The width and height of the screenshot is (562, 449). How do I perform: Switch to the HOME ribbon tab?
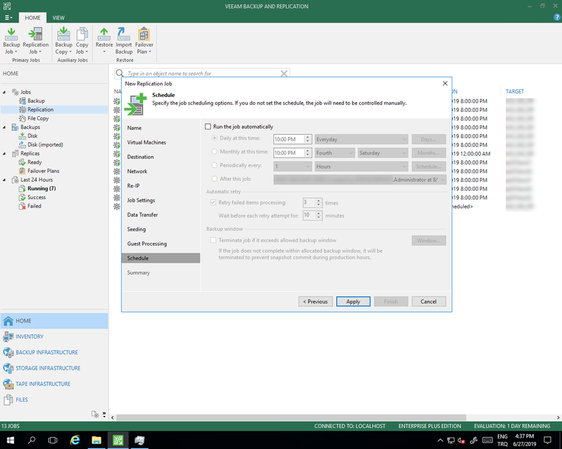[x=32, y=18]
